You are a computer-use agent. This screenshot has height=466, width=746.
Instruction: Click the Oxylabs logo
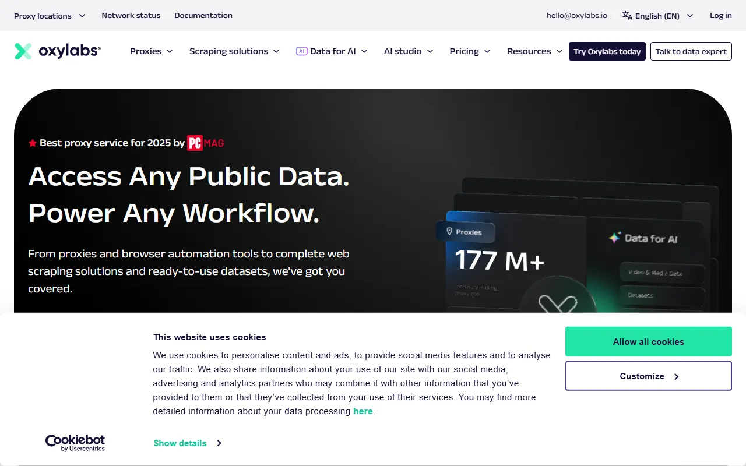coord(57,51)
